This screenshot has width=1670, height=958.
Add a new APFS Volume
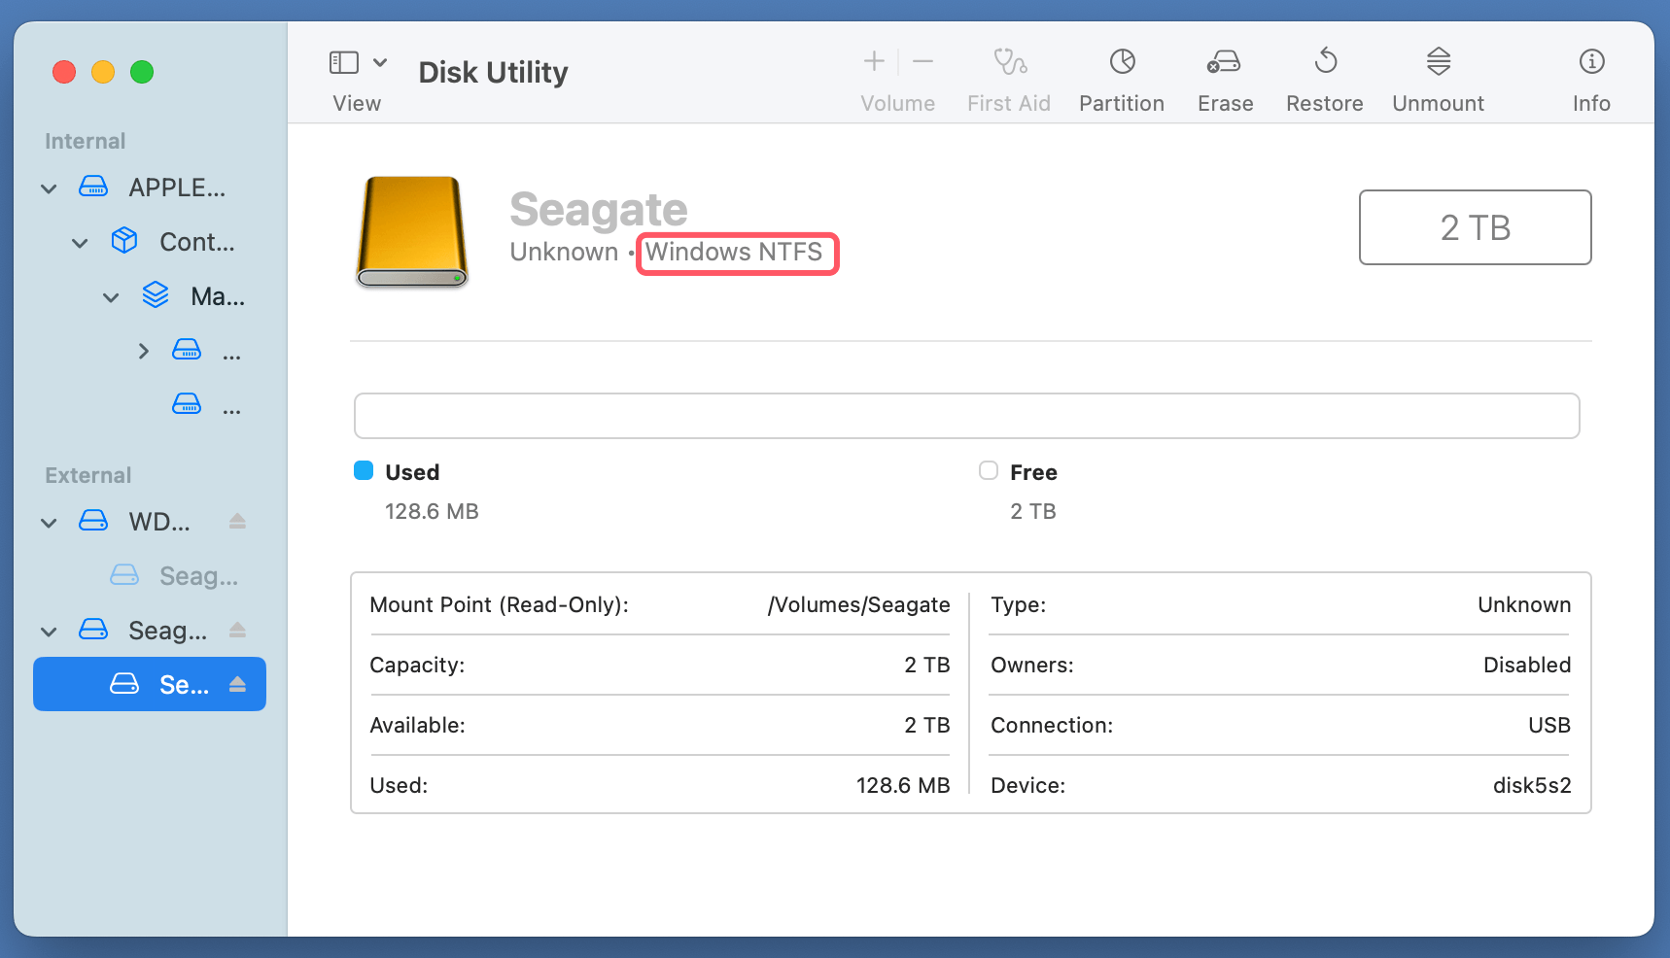pyautogui.click(x=873, y=61)
